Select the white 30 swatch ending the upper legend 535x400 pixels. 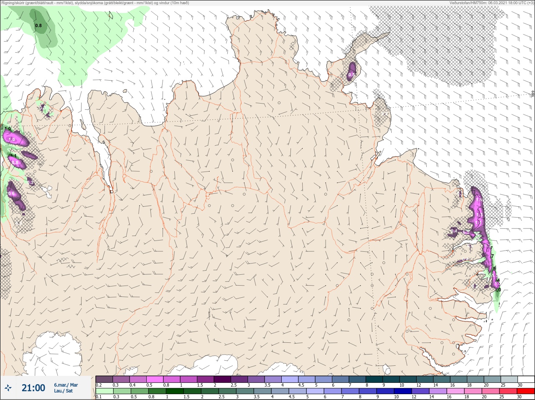coord(526,379)
